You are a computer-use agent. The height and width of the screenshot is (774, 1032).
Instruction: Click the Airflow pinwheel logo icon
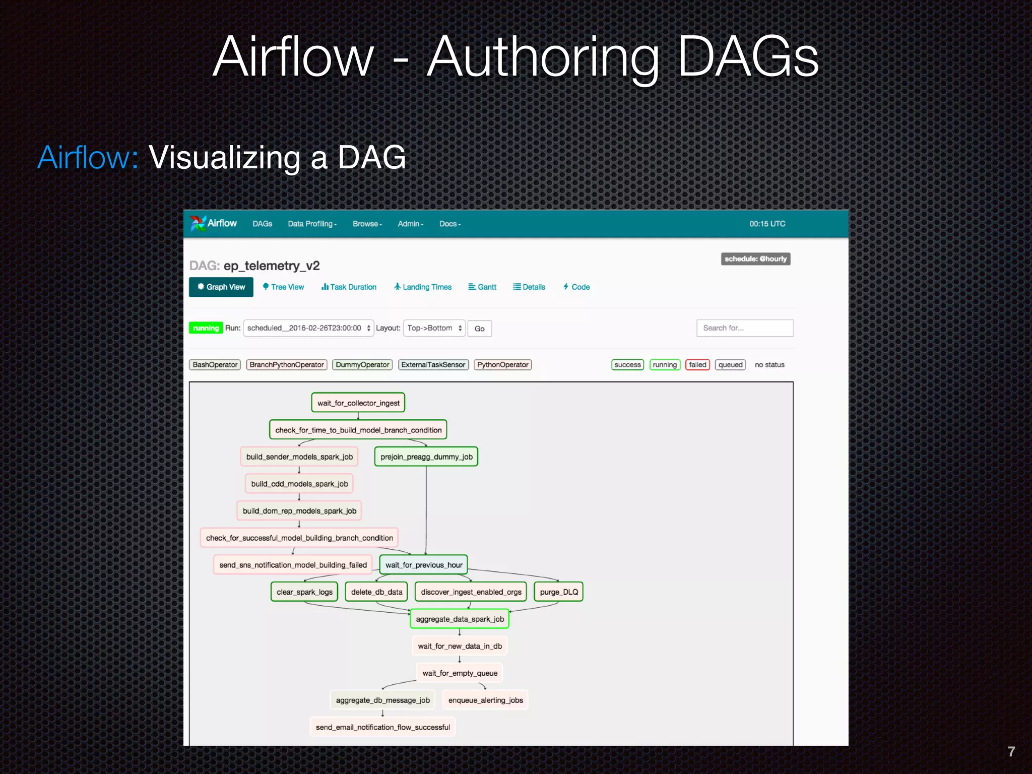[x=198, y=223]
